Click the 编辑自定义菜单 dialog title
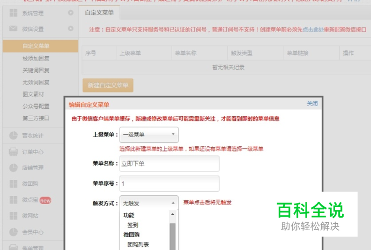 [89, 105]
